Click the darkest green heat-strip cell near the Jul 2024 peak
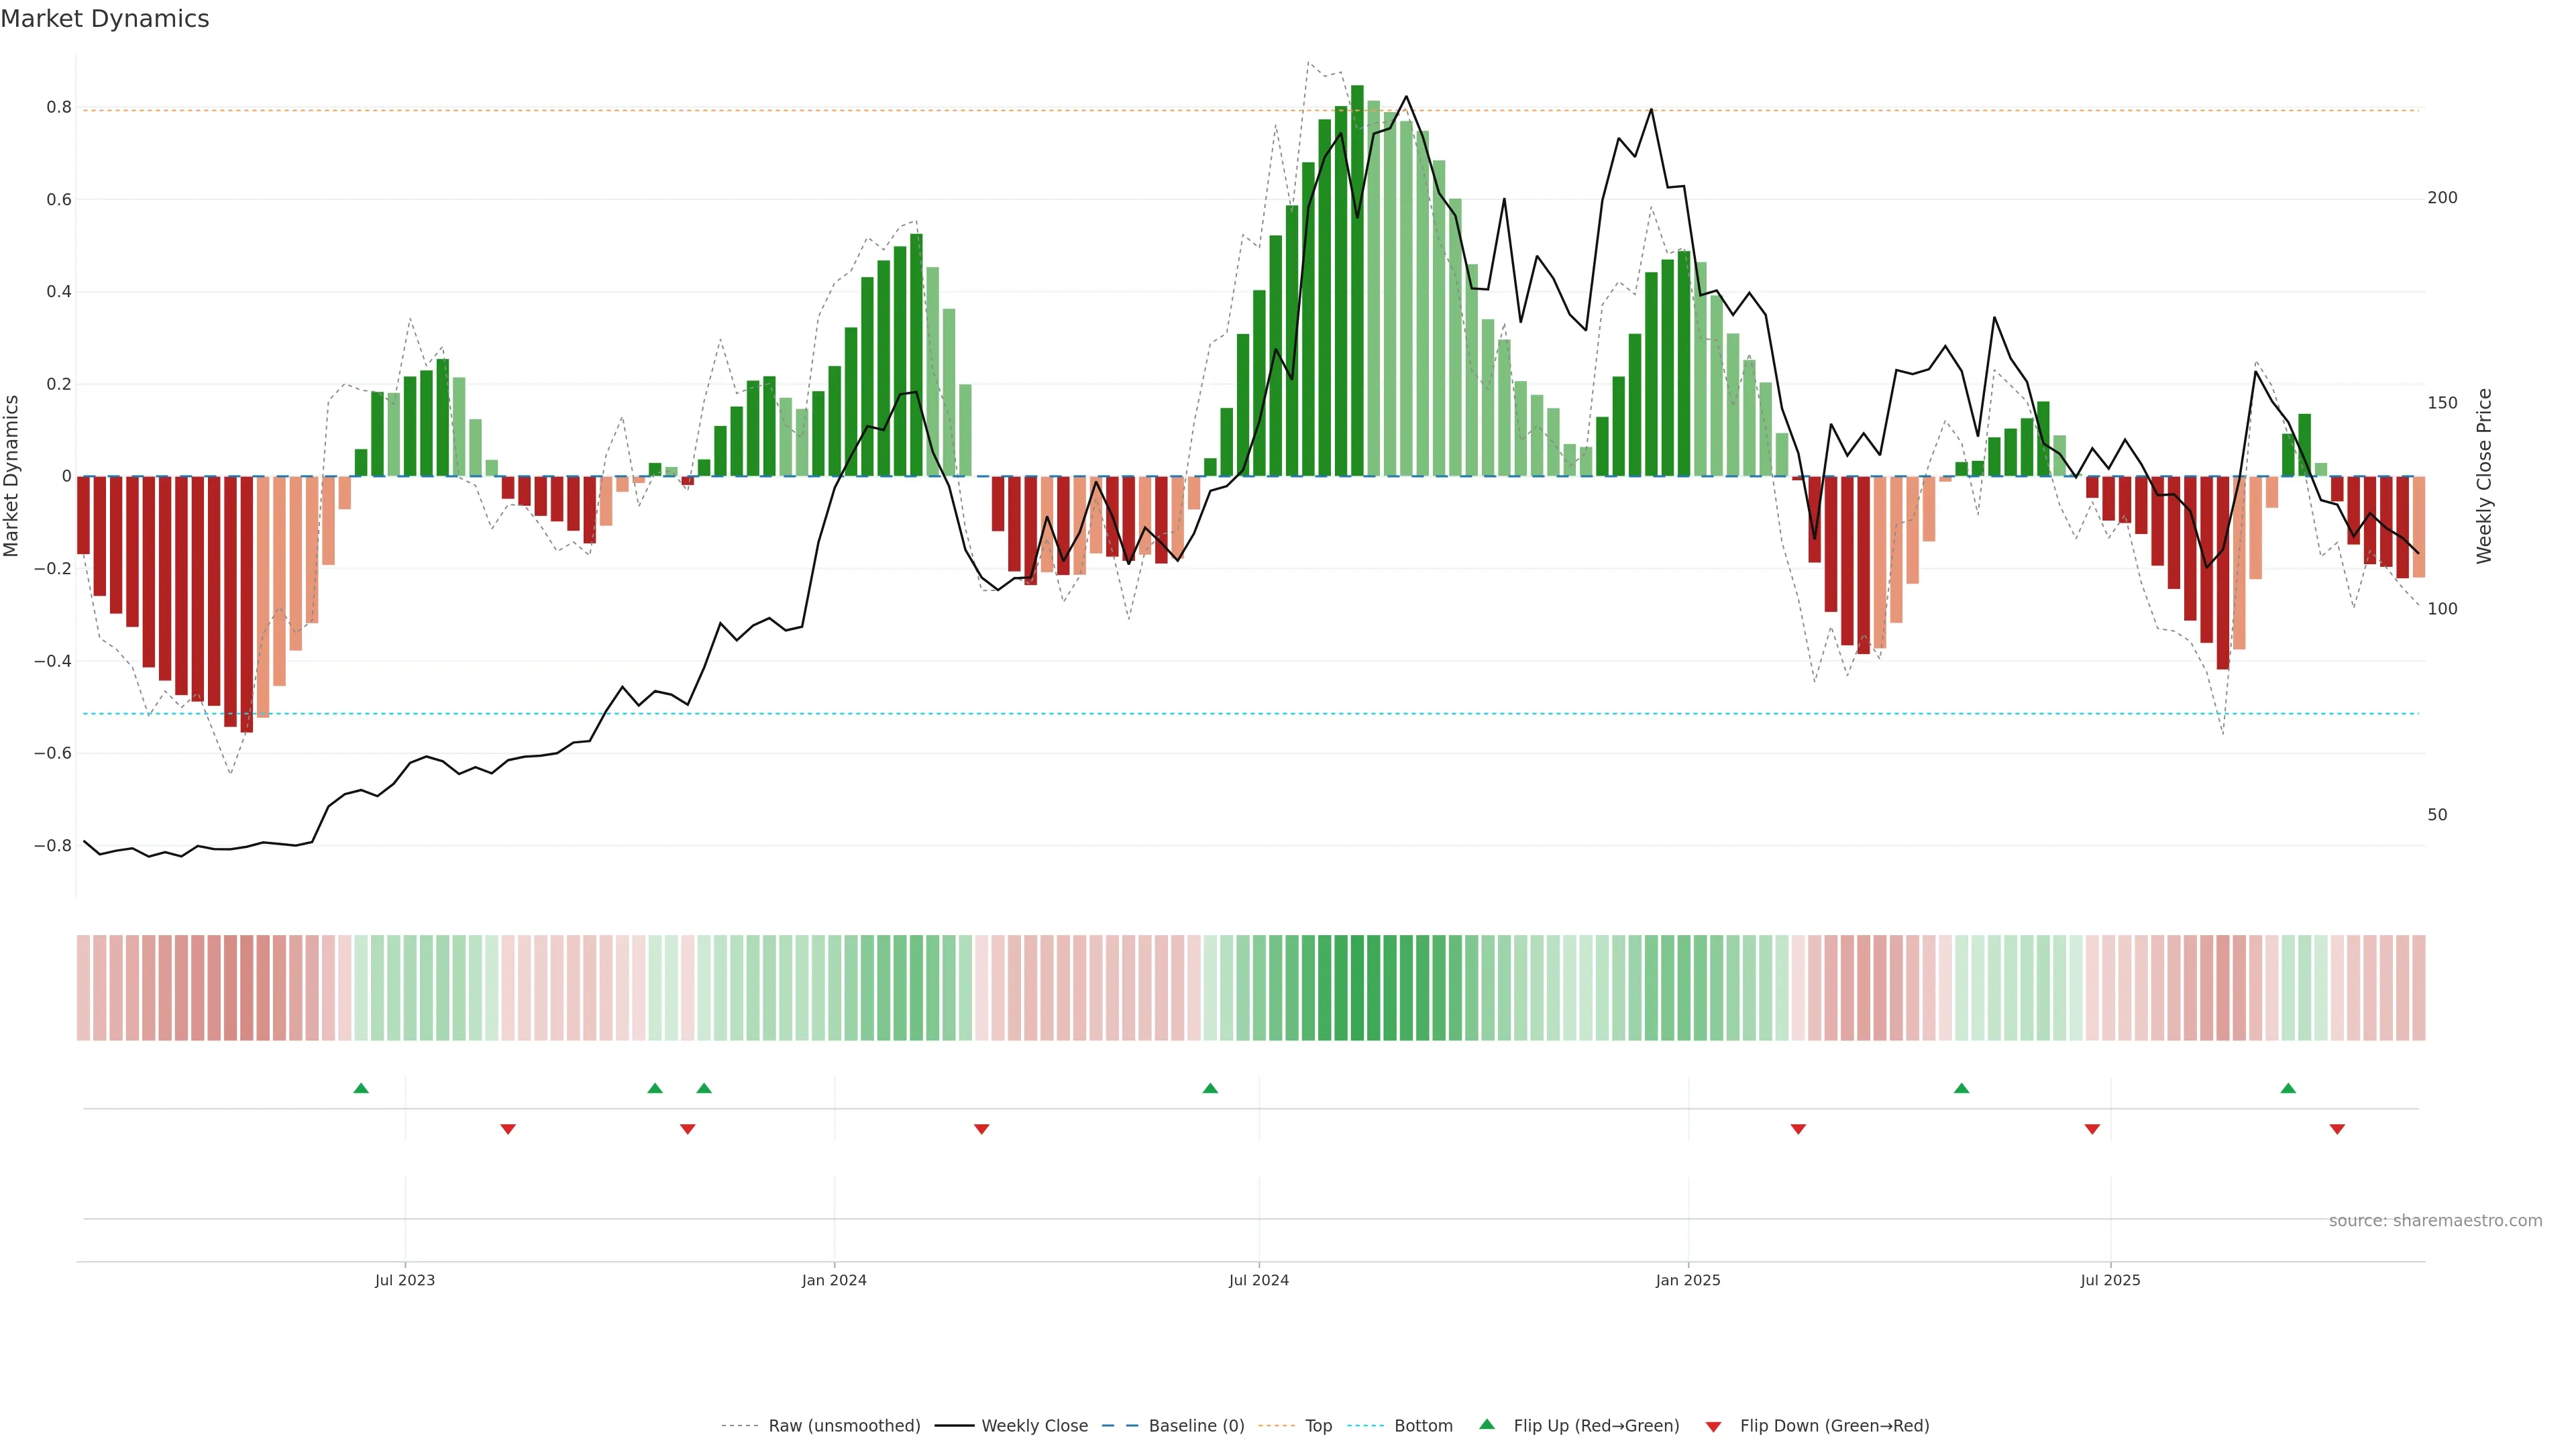 pos(1357,987)
